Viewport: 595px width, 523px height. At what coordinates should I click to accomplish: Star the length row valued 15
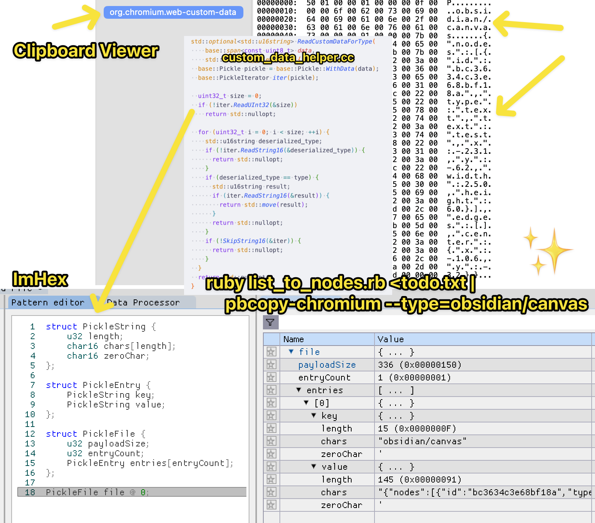click(271, 428)
